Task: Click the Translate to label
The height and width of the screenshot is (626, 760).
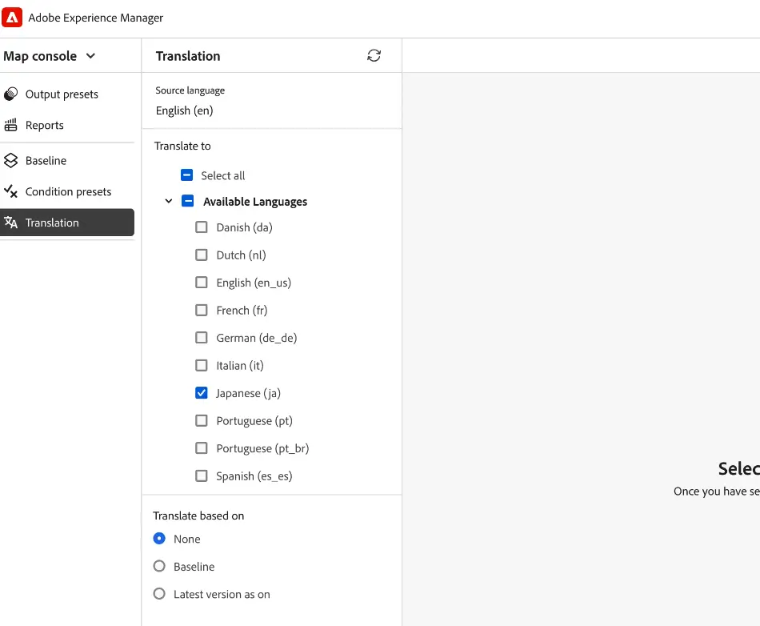Action: pos(182,146)
